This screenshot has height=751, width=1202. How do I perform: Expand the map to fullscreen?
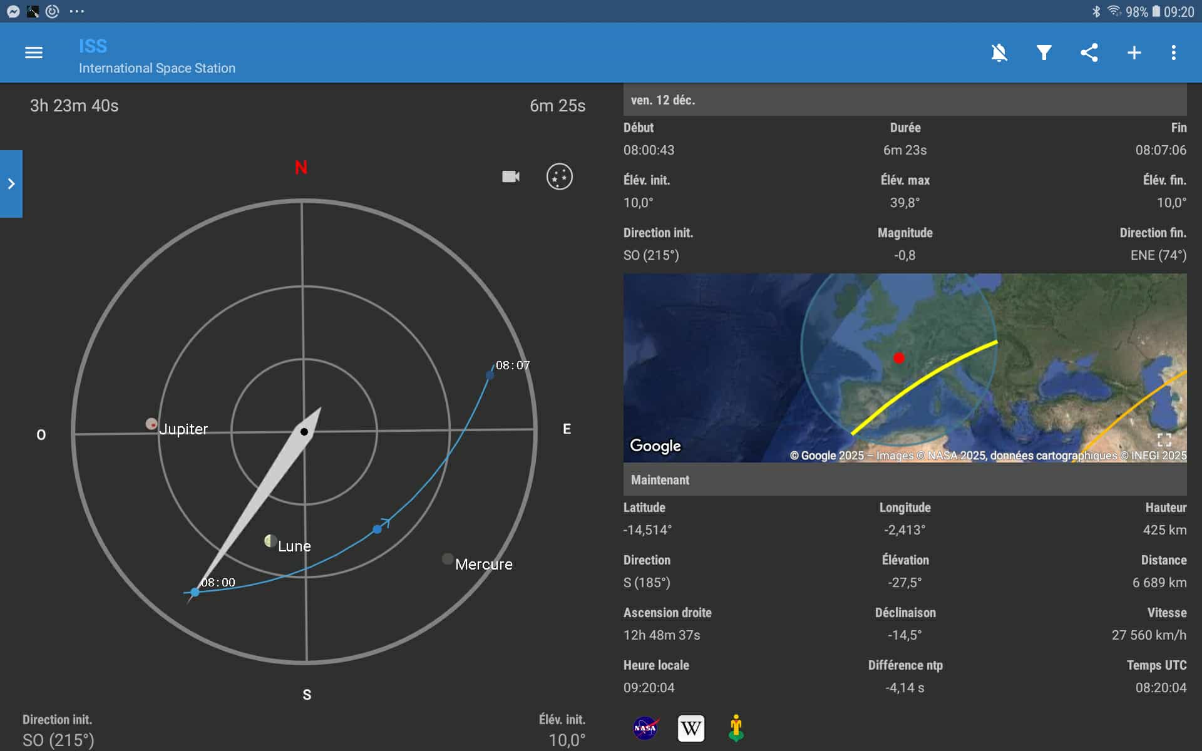click(1164, 439)
